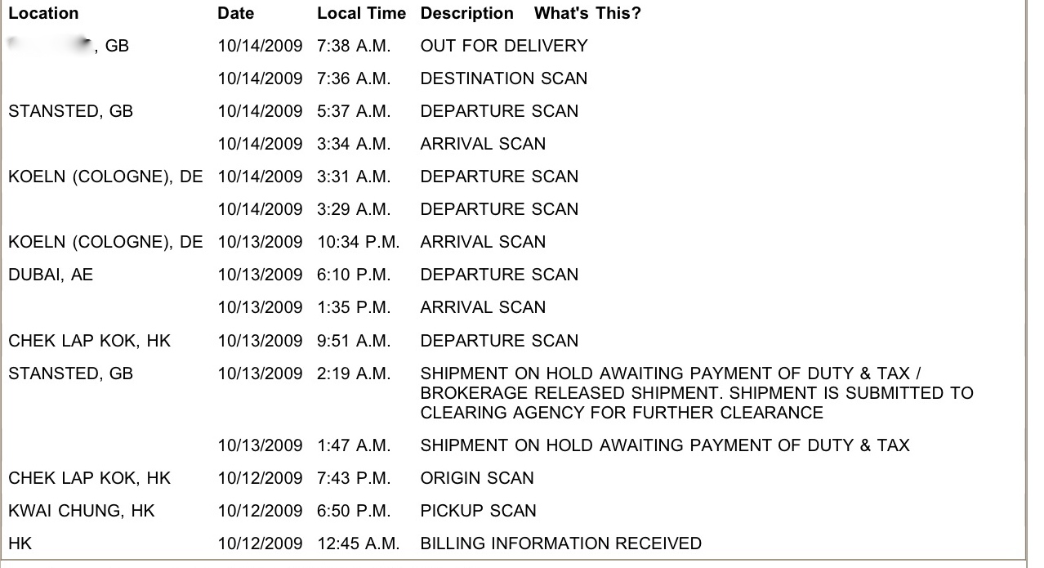Click the 10:34 P.M. arrival time
Image resolution: width=1044 pixels, height=568 pixels.
pos(358,242)
